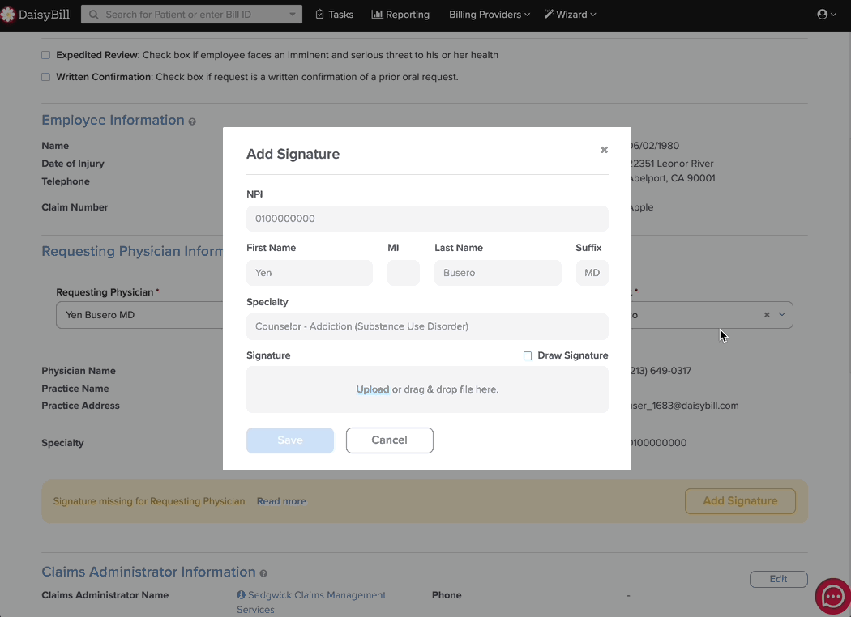Open the Tasks menu item
This screenshot has width=851, height=617.
335,15
